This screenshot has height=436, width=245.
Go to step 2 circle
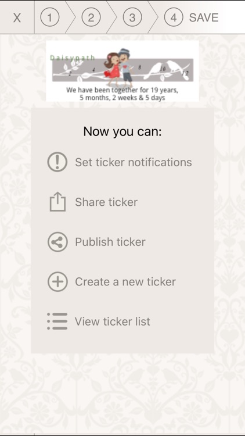[x=91, y=17]
